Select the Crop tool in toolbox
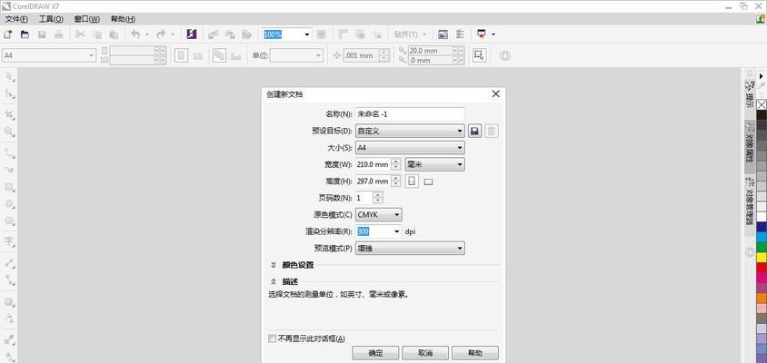 pyautogui.click(x=10, y=115)
